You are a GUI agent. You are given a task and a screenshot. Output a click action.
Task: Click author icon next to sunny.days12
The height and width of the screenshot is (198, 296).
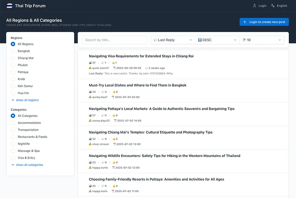point(90,121)
